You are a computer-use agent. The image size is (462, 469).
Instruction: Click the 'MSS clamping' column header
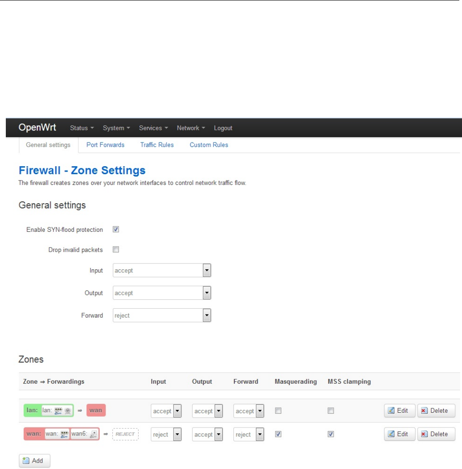pyautogui.click(x=349, y=381)
